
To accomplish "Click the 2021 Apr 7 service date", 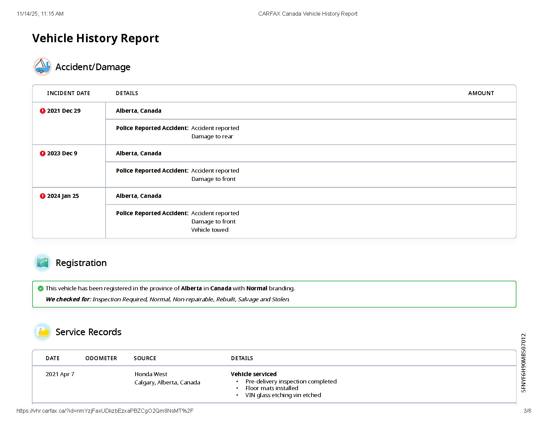I will tap(60, 374).
